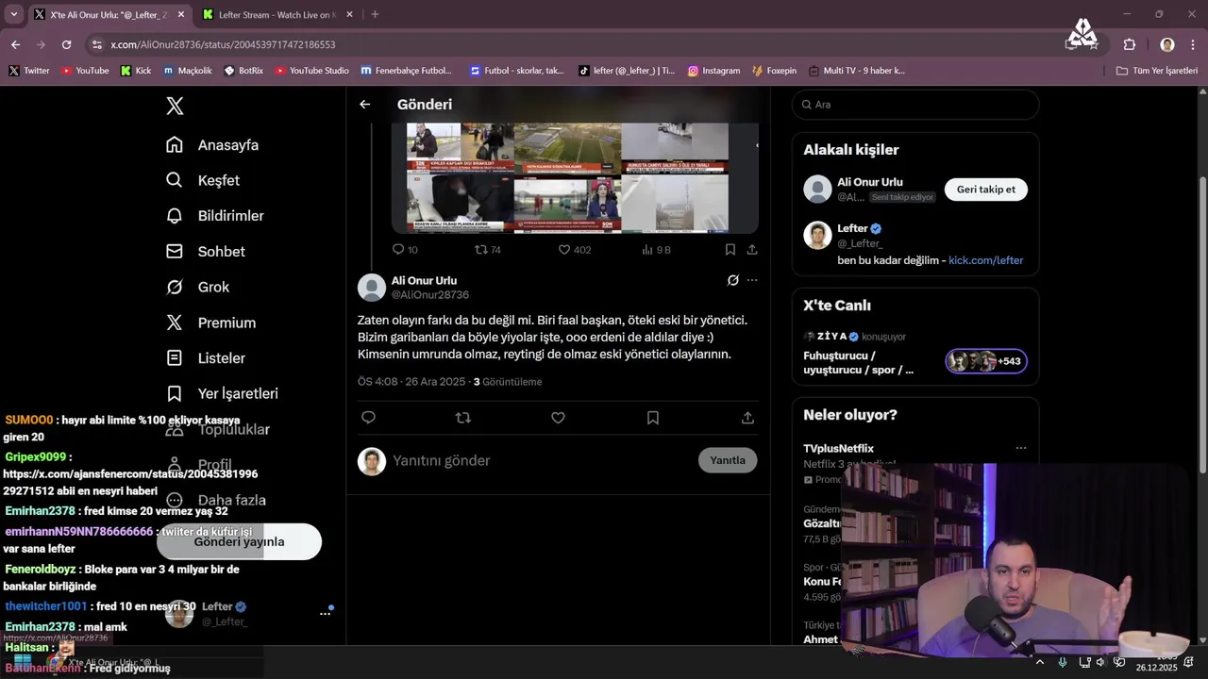
Task: Reload the page
Action: pyautogui.click(x=66, y=44)
